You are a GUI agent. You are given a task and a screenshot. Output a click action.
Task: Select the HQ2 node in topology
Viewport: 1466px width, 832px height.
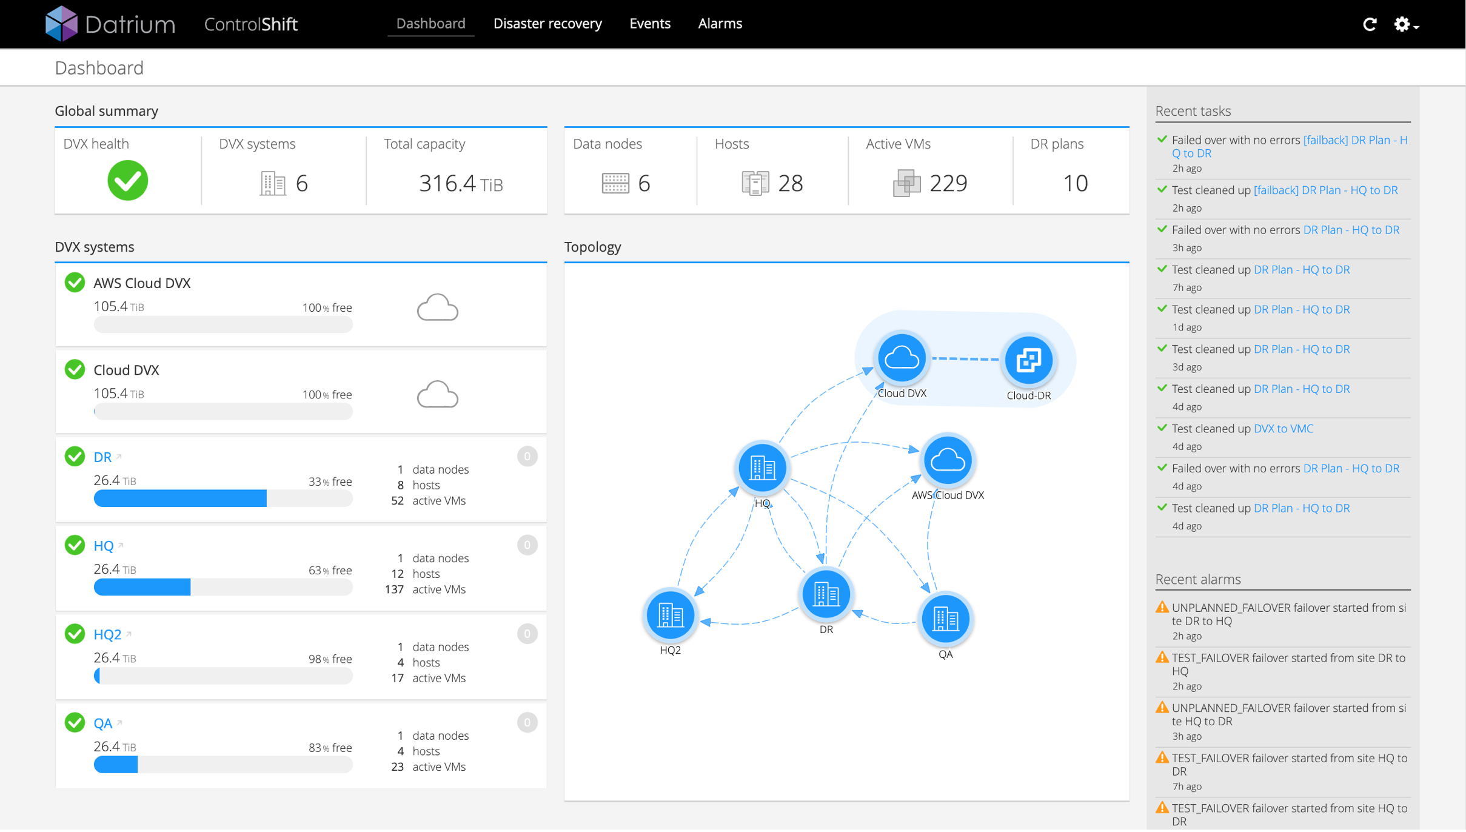tap(670, 615)
